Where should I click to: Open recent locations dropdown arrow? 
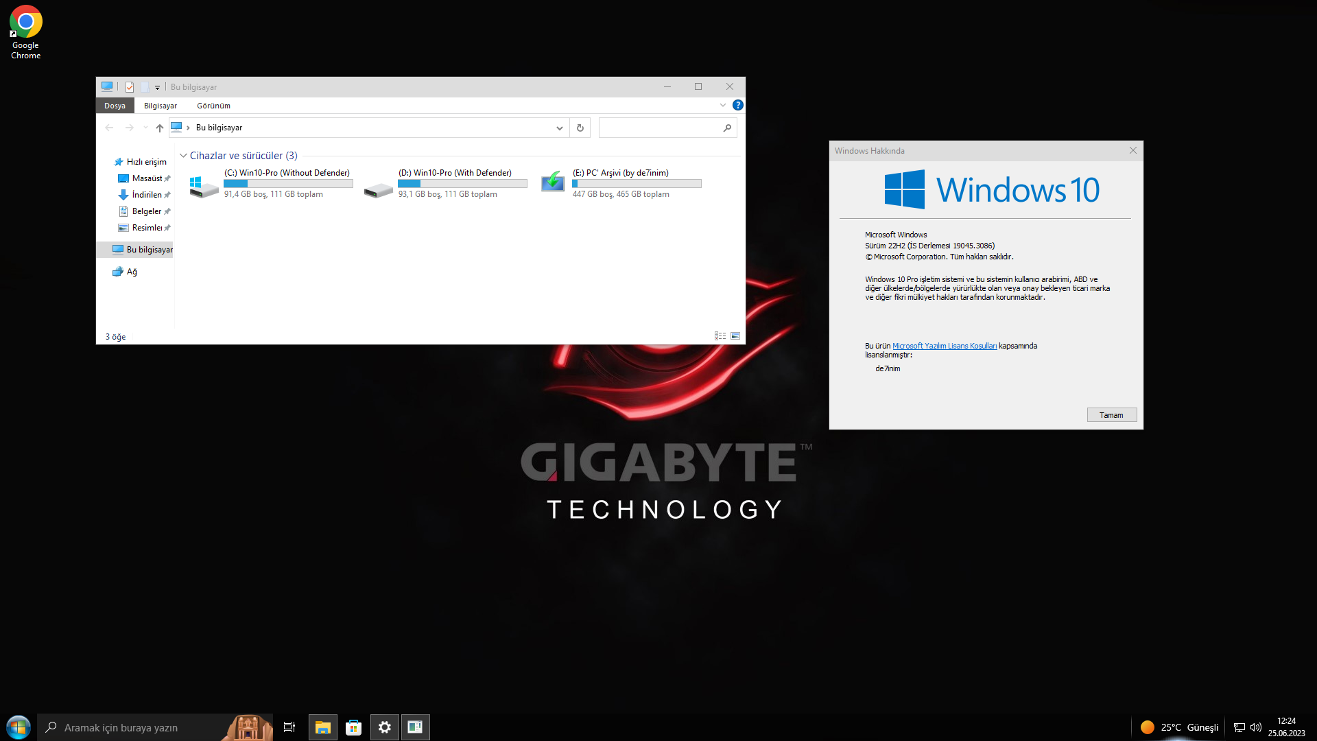pyautogui.click(x=145, y=128)
